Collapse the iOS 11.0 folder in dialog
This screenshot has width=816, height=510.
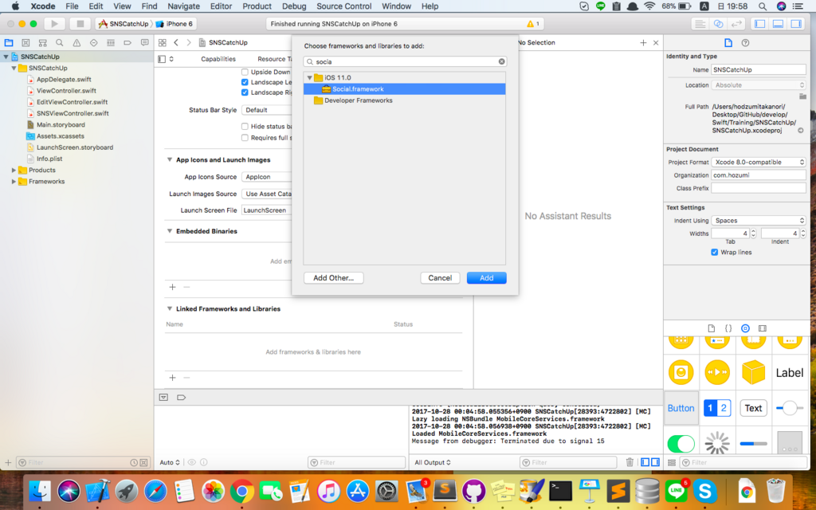pos(310,77)
